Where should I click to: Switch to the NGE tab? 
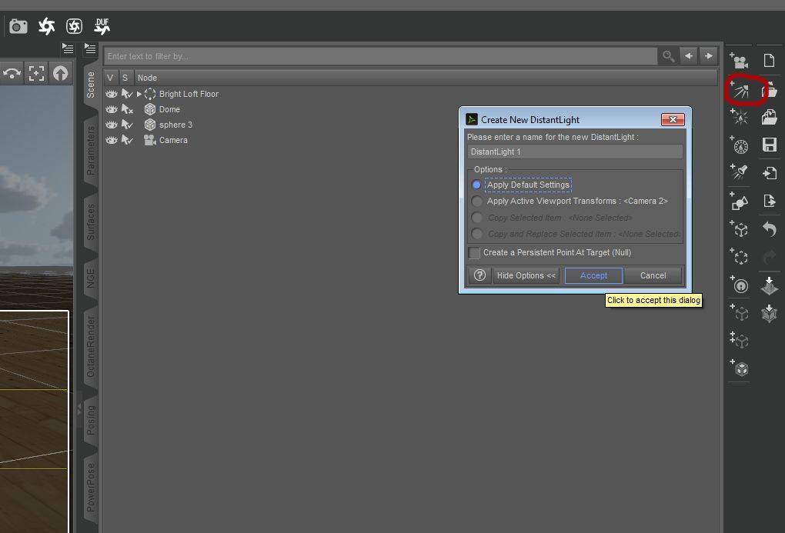91,278
